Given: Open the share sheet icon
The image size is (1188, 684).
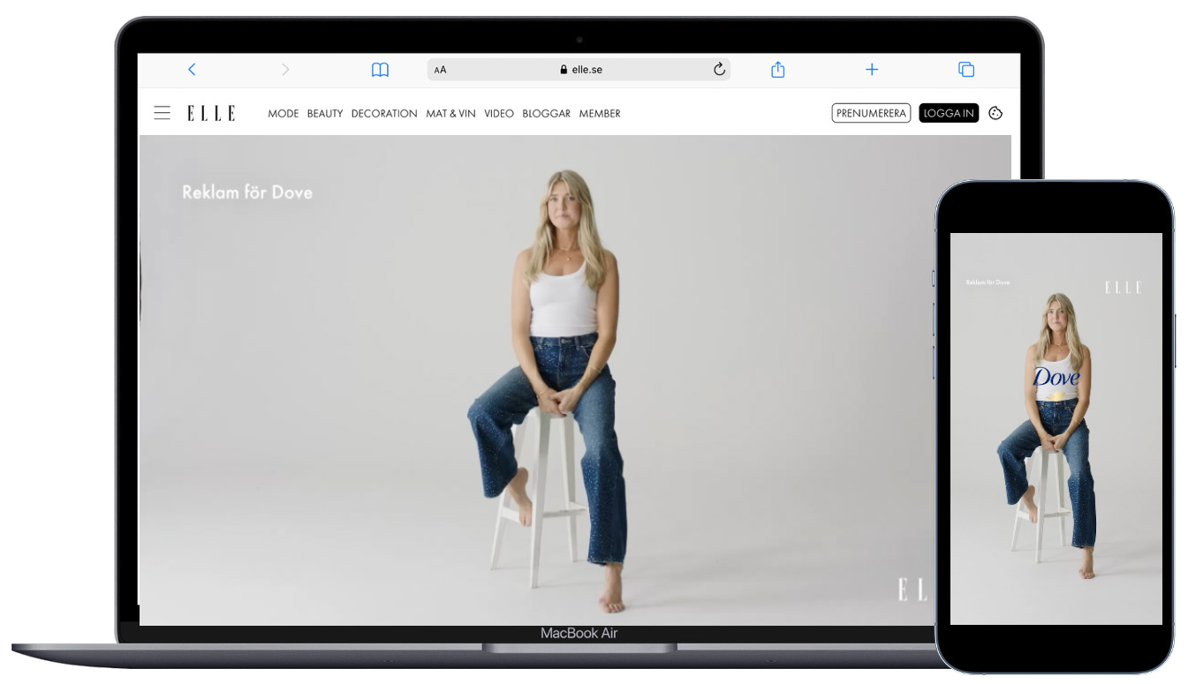Looking at the screenshot, I should (x=777, y=70).
